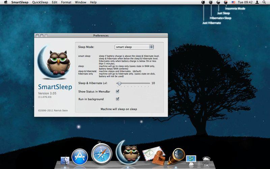Image resolution: width=270 pixels, height=169 pixels.
Task: Open the Window menu
Action: tap(81, 2)
